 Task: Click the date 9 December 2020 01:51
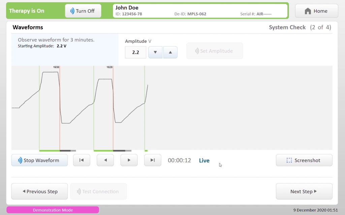point(315,210)
